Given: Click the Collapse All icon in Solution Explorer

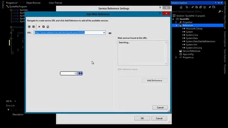Looking at the screenshot, I should click(201, 7).
